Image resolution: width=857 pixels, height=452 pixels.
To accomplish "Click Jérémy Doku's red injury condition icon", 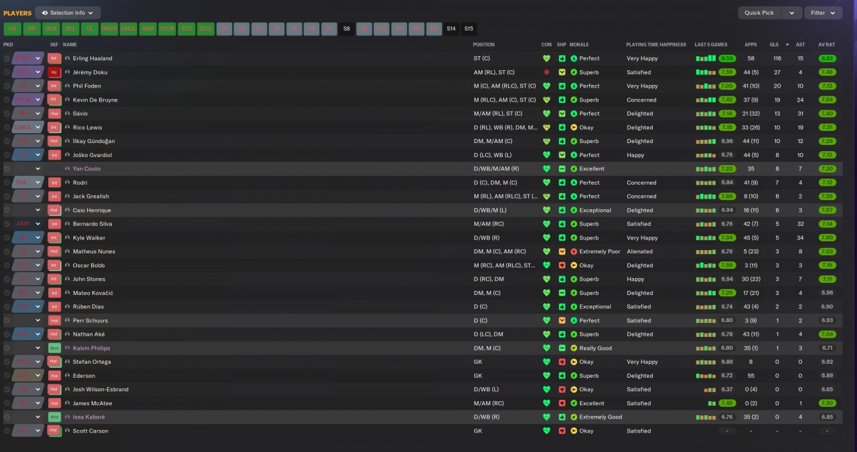I will coord(546,72).
